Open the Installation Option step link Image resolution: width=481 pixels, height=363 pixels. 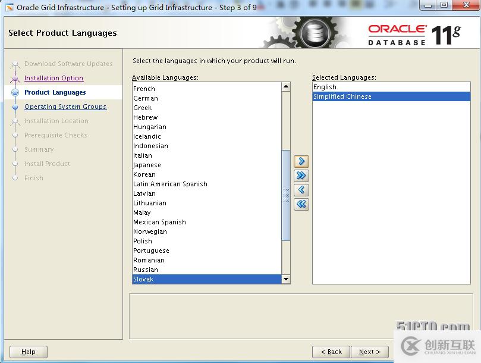point(54,78)
